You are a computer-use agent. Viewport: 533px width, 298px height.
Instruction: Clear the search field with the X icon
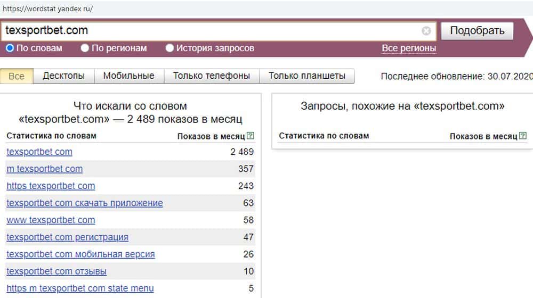click(x=426, y=31)
